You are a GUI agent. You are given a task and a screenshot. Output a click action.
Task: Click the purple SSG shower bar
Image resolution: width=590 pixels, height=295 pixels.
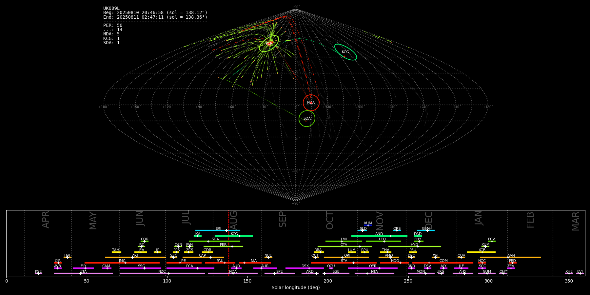(140, 268)
